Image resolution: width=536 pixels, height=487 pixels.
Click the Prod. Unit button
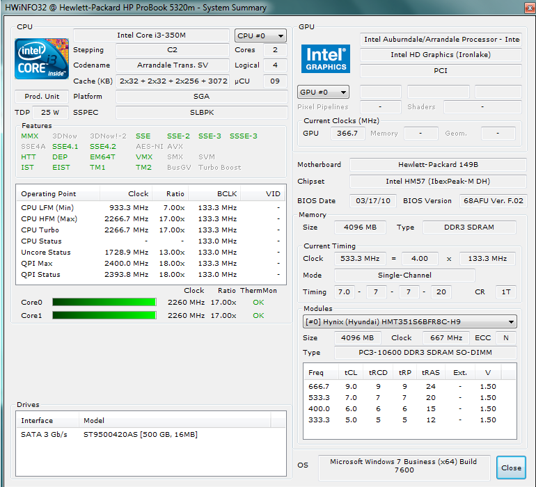42,97
